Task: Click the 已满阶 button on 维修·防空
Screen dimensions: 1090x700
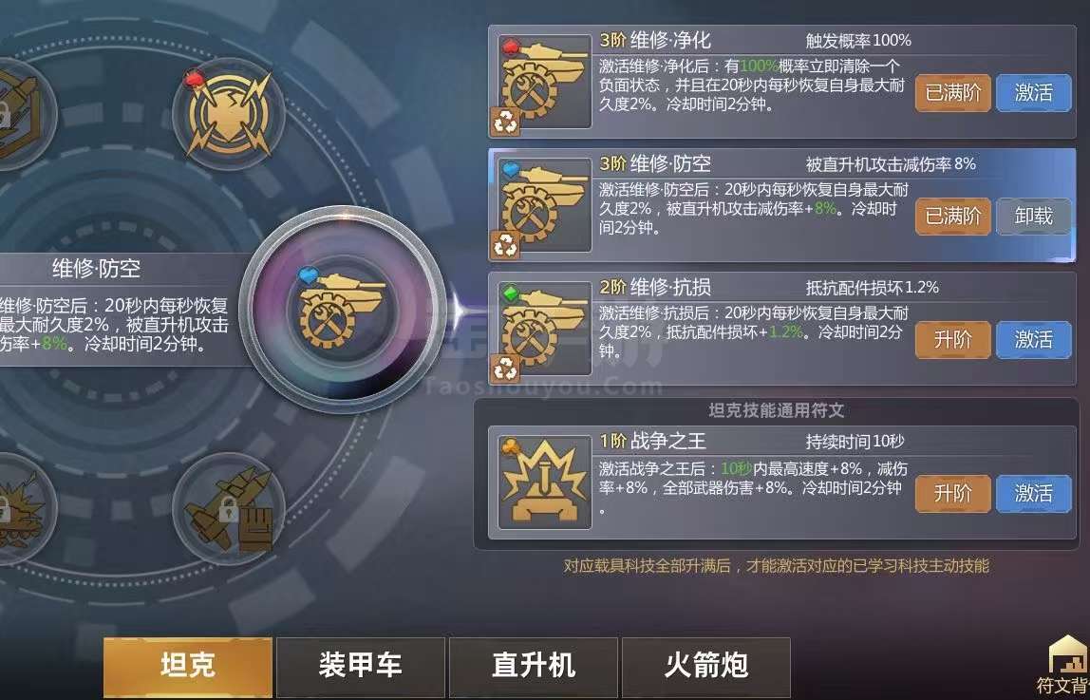Action: [952, 217]
